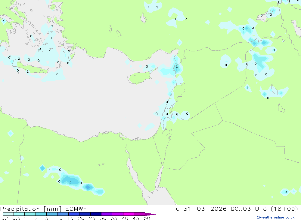The image size is (301, 220).
Task: Click the island of Cyprus on the map
Action: [x=140, y=77]
